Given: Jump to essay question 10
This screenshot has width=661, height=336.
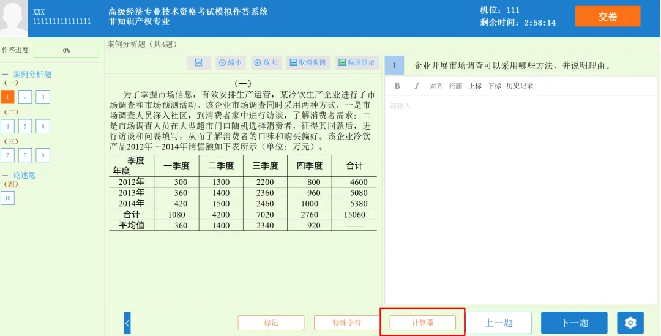Looking at the screenshot, I should click(7, 198).
